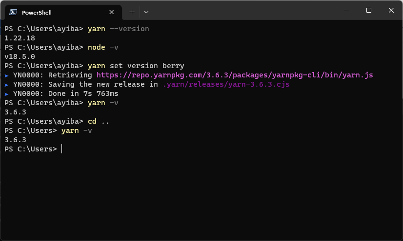The image size is (403, 241).
Task: Click the PowerShell tab icon
Action: [x=13, y=12]
